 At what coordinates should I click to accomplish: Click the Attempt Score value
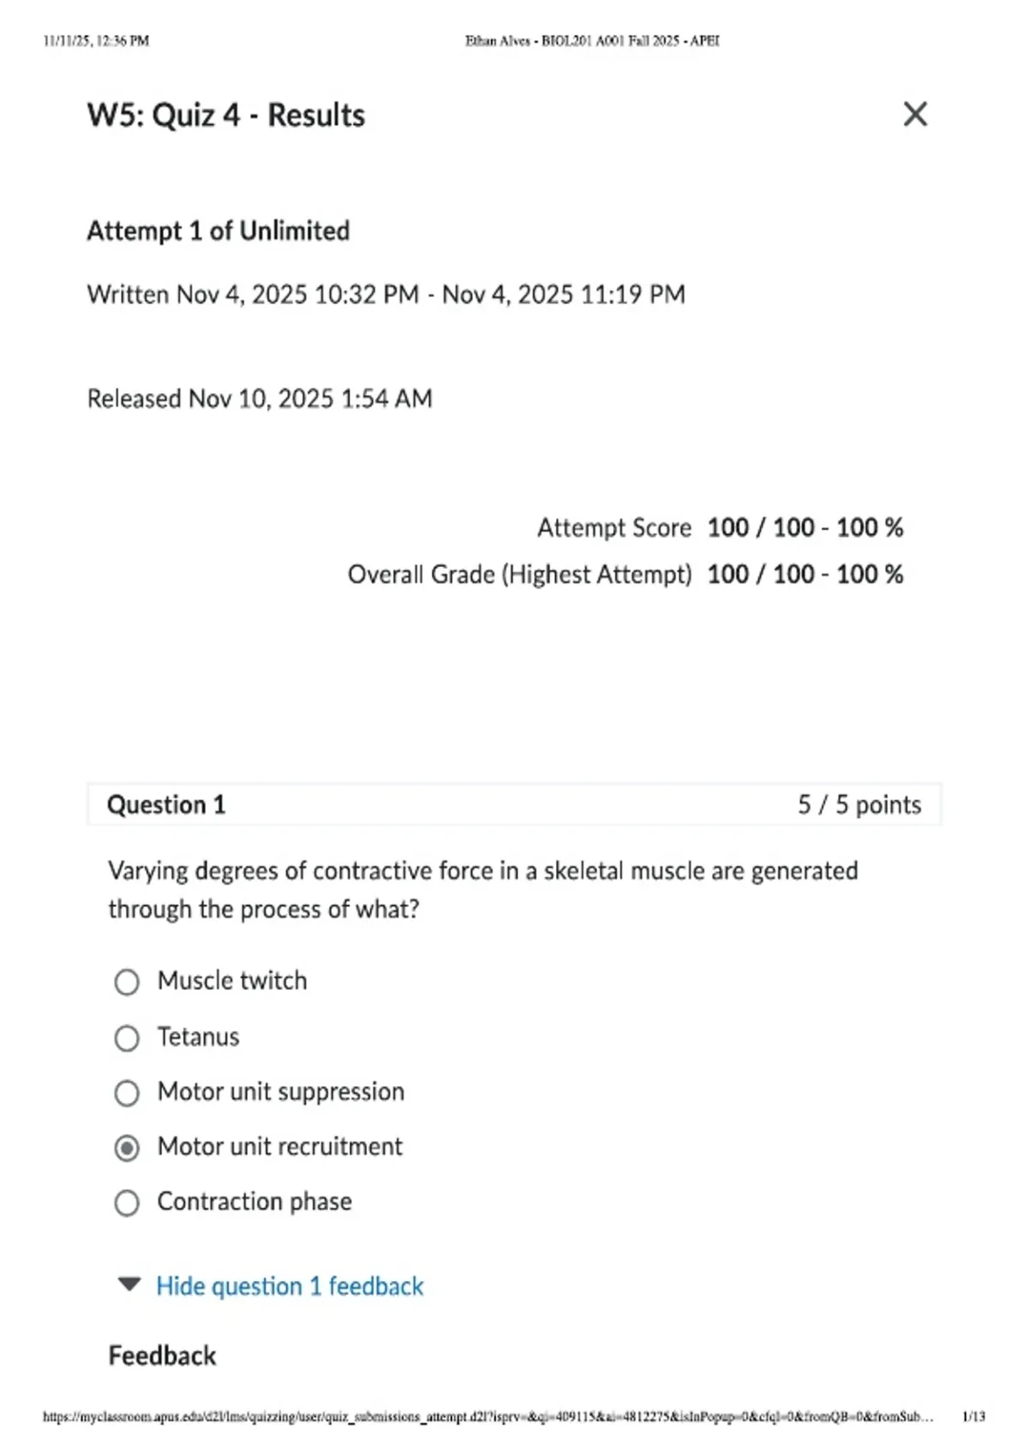pyautogui.click(x=805, y=528)
